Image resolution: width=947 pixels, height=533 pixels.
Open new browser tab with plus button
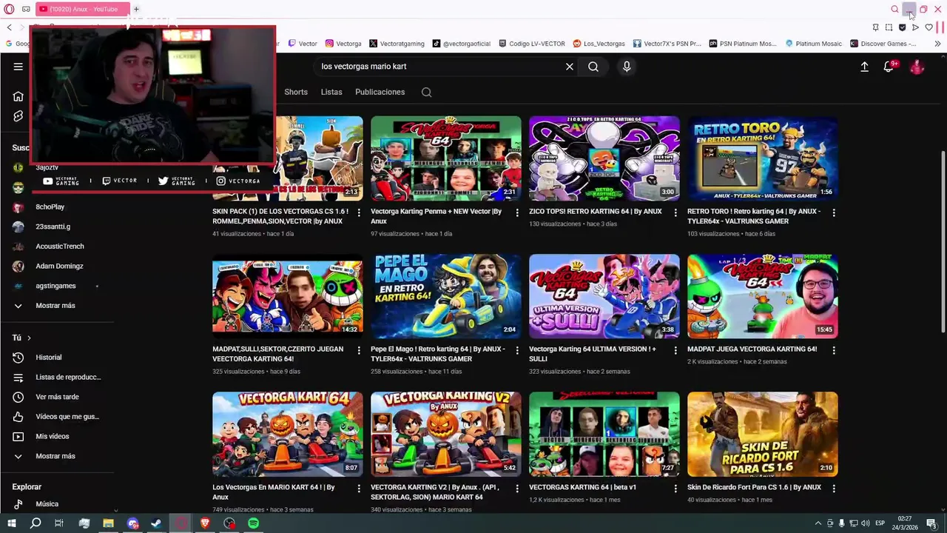[136, 9]
